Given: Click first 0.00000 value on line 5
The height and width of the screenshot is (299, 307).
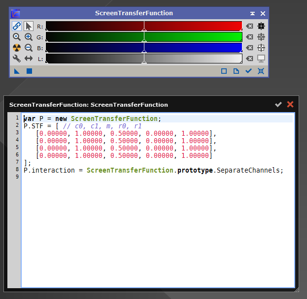Looking at the screenshot, I should [53, 148].
